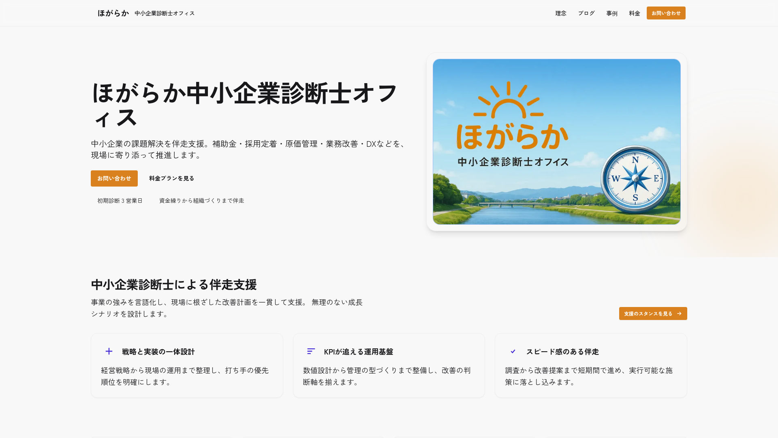Click the 初期診断 3 営業日 badge

click(x=120, y=201)
